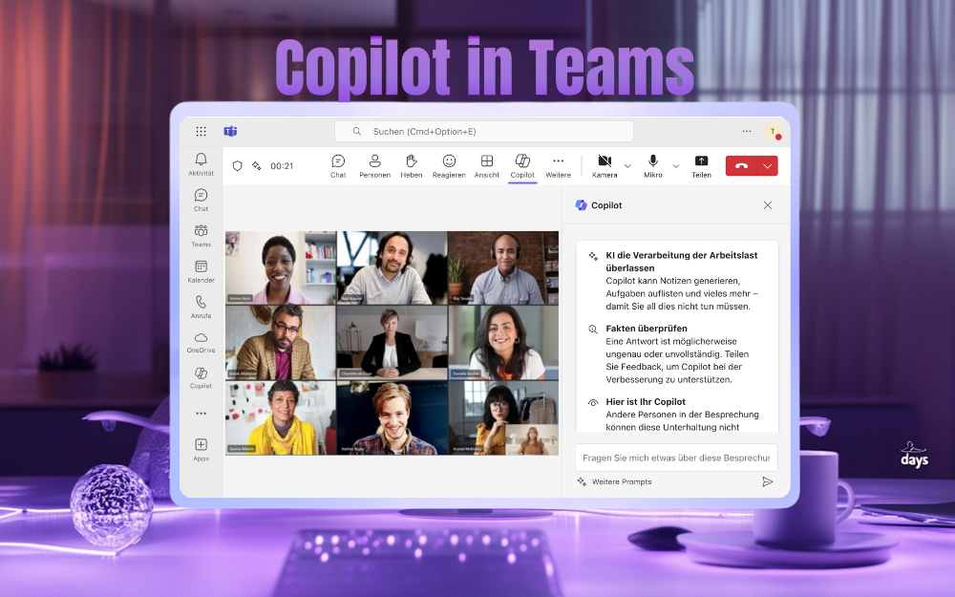Open Kalender in the sidebar
The width and height of the screenshot is (955, 597).
click(201, 271)
